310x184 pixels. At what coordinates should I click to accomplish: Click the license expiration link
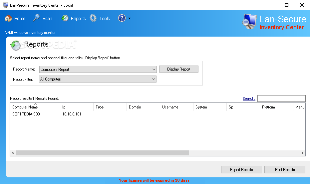click(x=154, y=180)
